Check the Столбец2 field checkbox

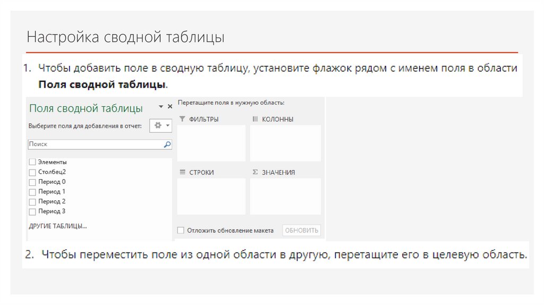pos(32,172)
